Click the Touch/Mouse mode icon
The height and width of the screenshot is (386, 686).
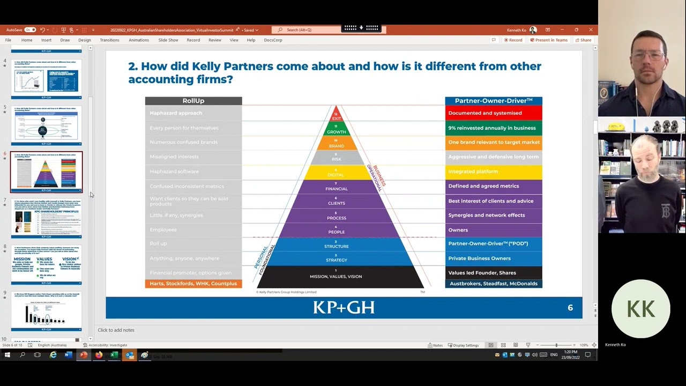point(71,30)
